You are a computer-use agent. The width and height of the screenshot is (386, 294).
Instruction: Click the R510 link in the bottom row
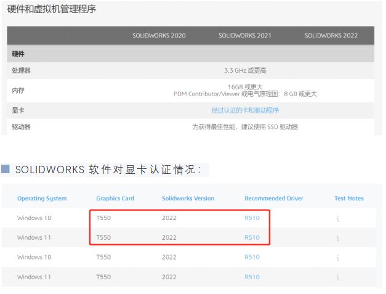(252, 277)
